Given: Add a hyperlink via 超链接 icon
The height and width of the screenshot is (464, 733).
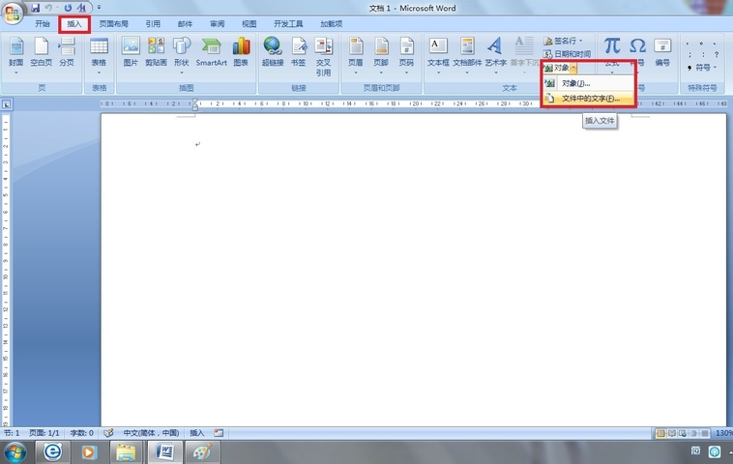Looking at the screenshot, I should [x=273, y=51].
